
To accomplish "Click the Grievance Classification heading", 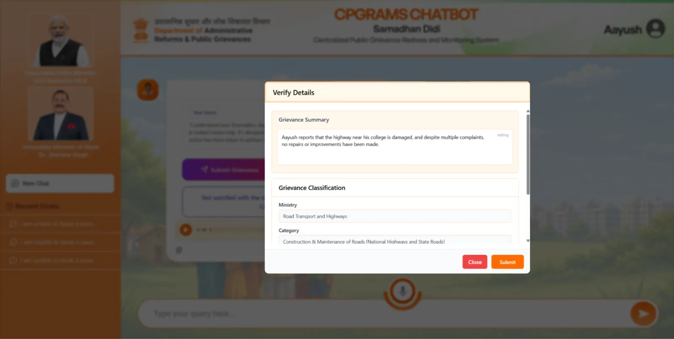I will coord(312,188).
